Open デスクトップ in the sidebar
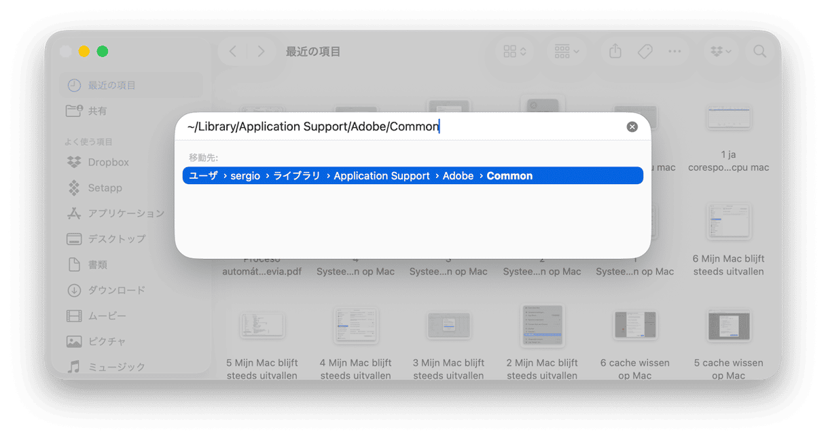 click(130, 239)
